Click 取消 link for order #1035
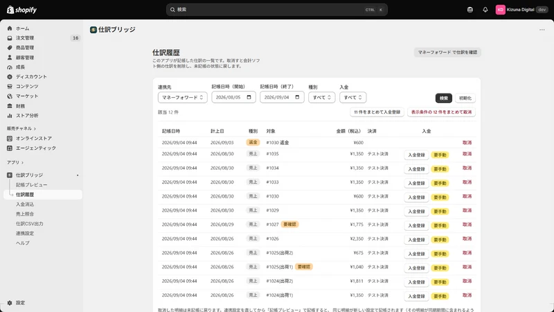The width and height of the screenshot is (554, 312). [x=467, y=154]
